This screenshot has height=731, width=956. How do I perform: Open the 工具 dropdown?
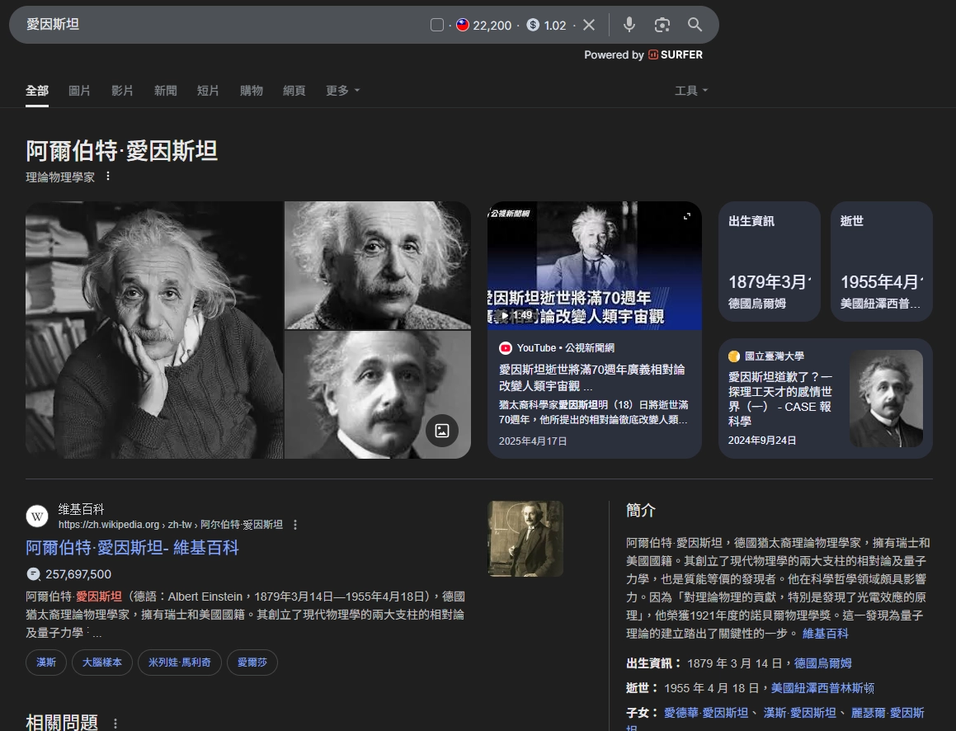pyautogui.click(x=691, y=90)
